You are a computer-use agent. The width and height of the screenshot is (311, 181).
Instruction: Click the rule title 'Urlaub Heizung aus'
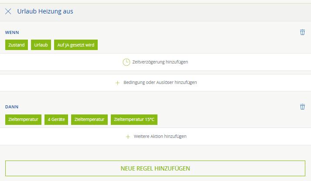(45, 12)
